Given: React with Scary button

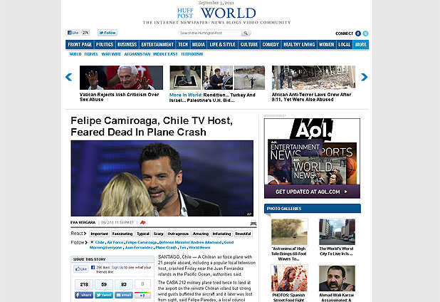Looking at the screenshot, I should coord(158,234).
